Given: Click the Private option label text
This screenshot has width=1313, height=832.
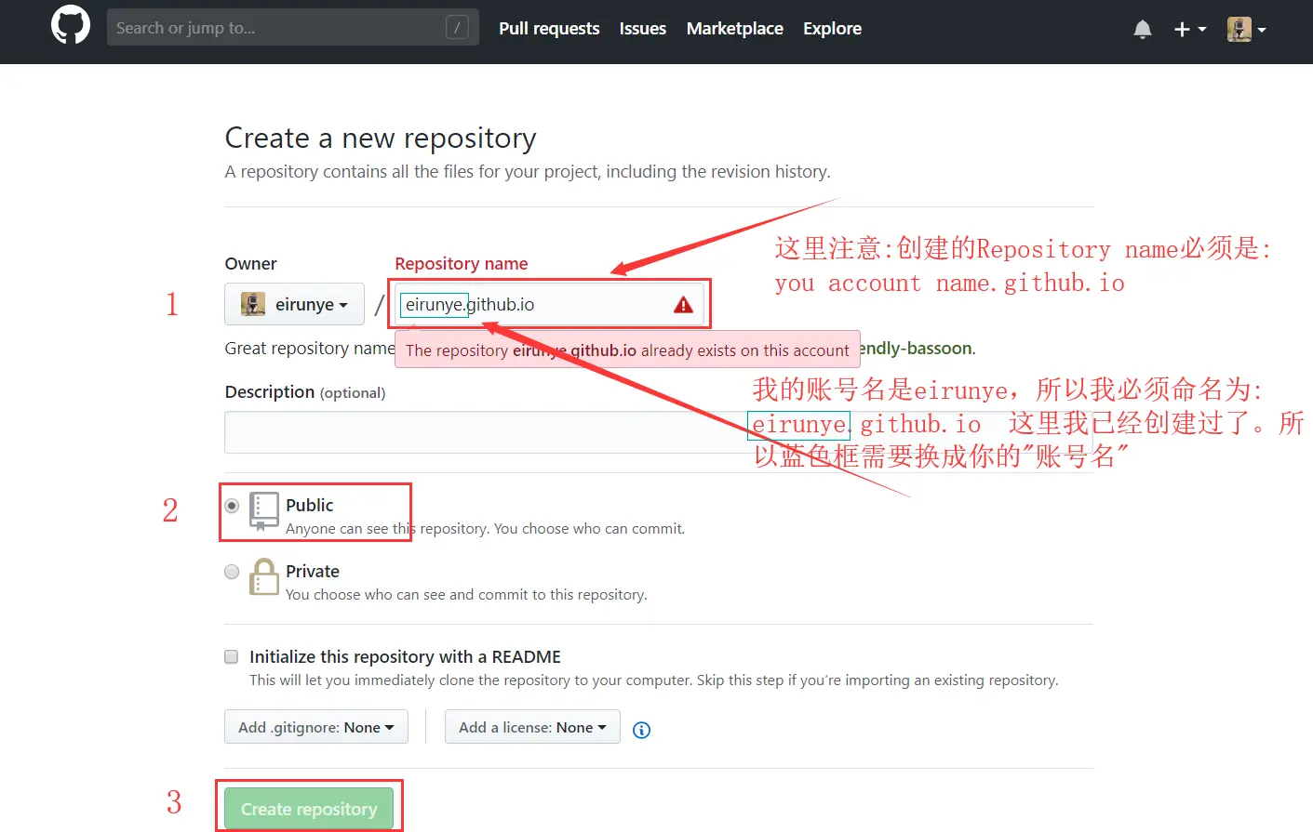Looking at the screenshot, I should tap(313, 571).
